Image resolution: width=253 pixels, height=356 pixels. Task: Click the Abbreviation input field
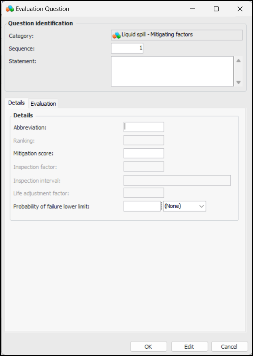click(x=144, y=127)
